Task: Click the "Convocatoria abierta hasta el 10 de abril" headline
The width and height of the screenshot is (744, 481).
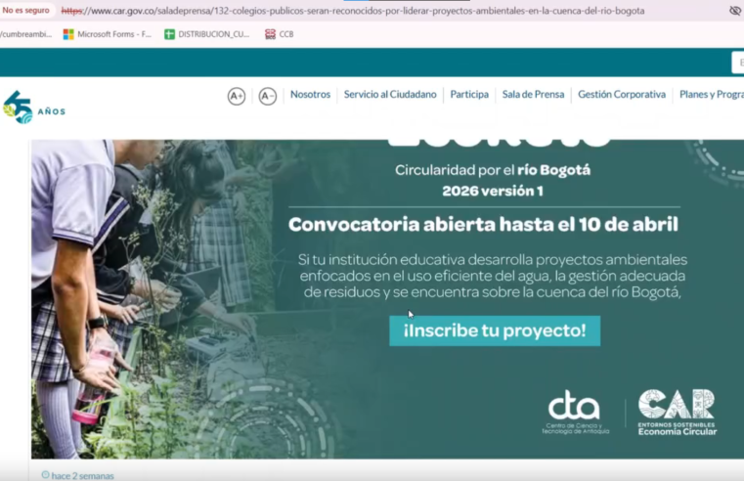Action: click(x=484, y=225)
